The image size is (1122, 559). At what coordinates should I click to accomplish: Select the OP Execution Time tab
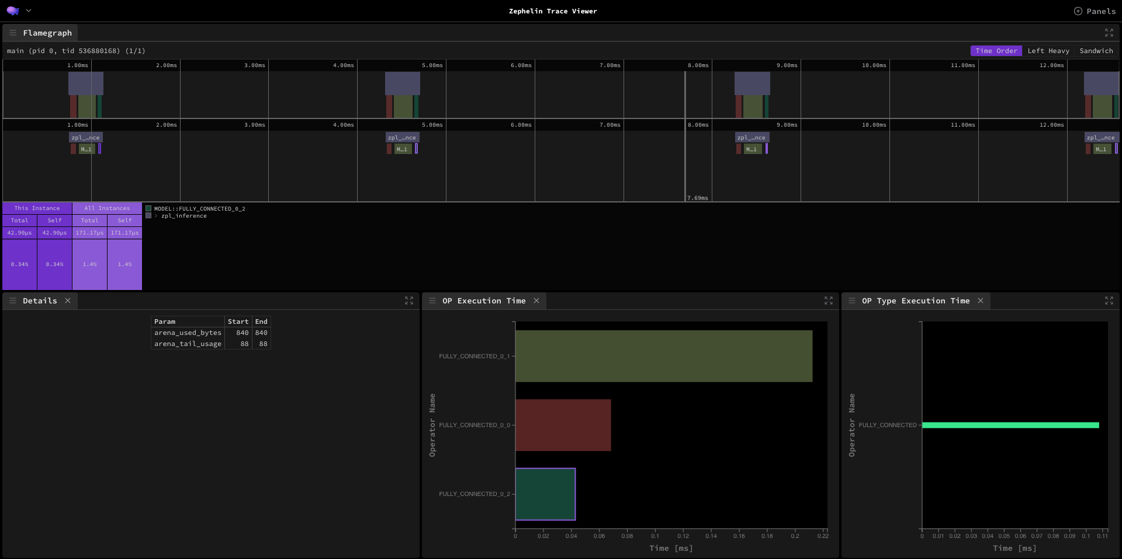pyautogui.click(x=483, y=301)
